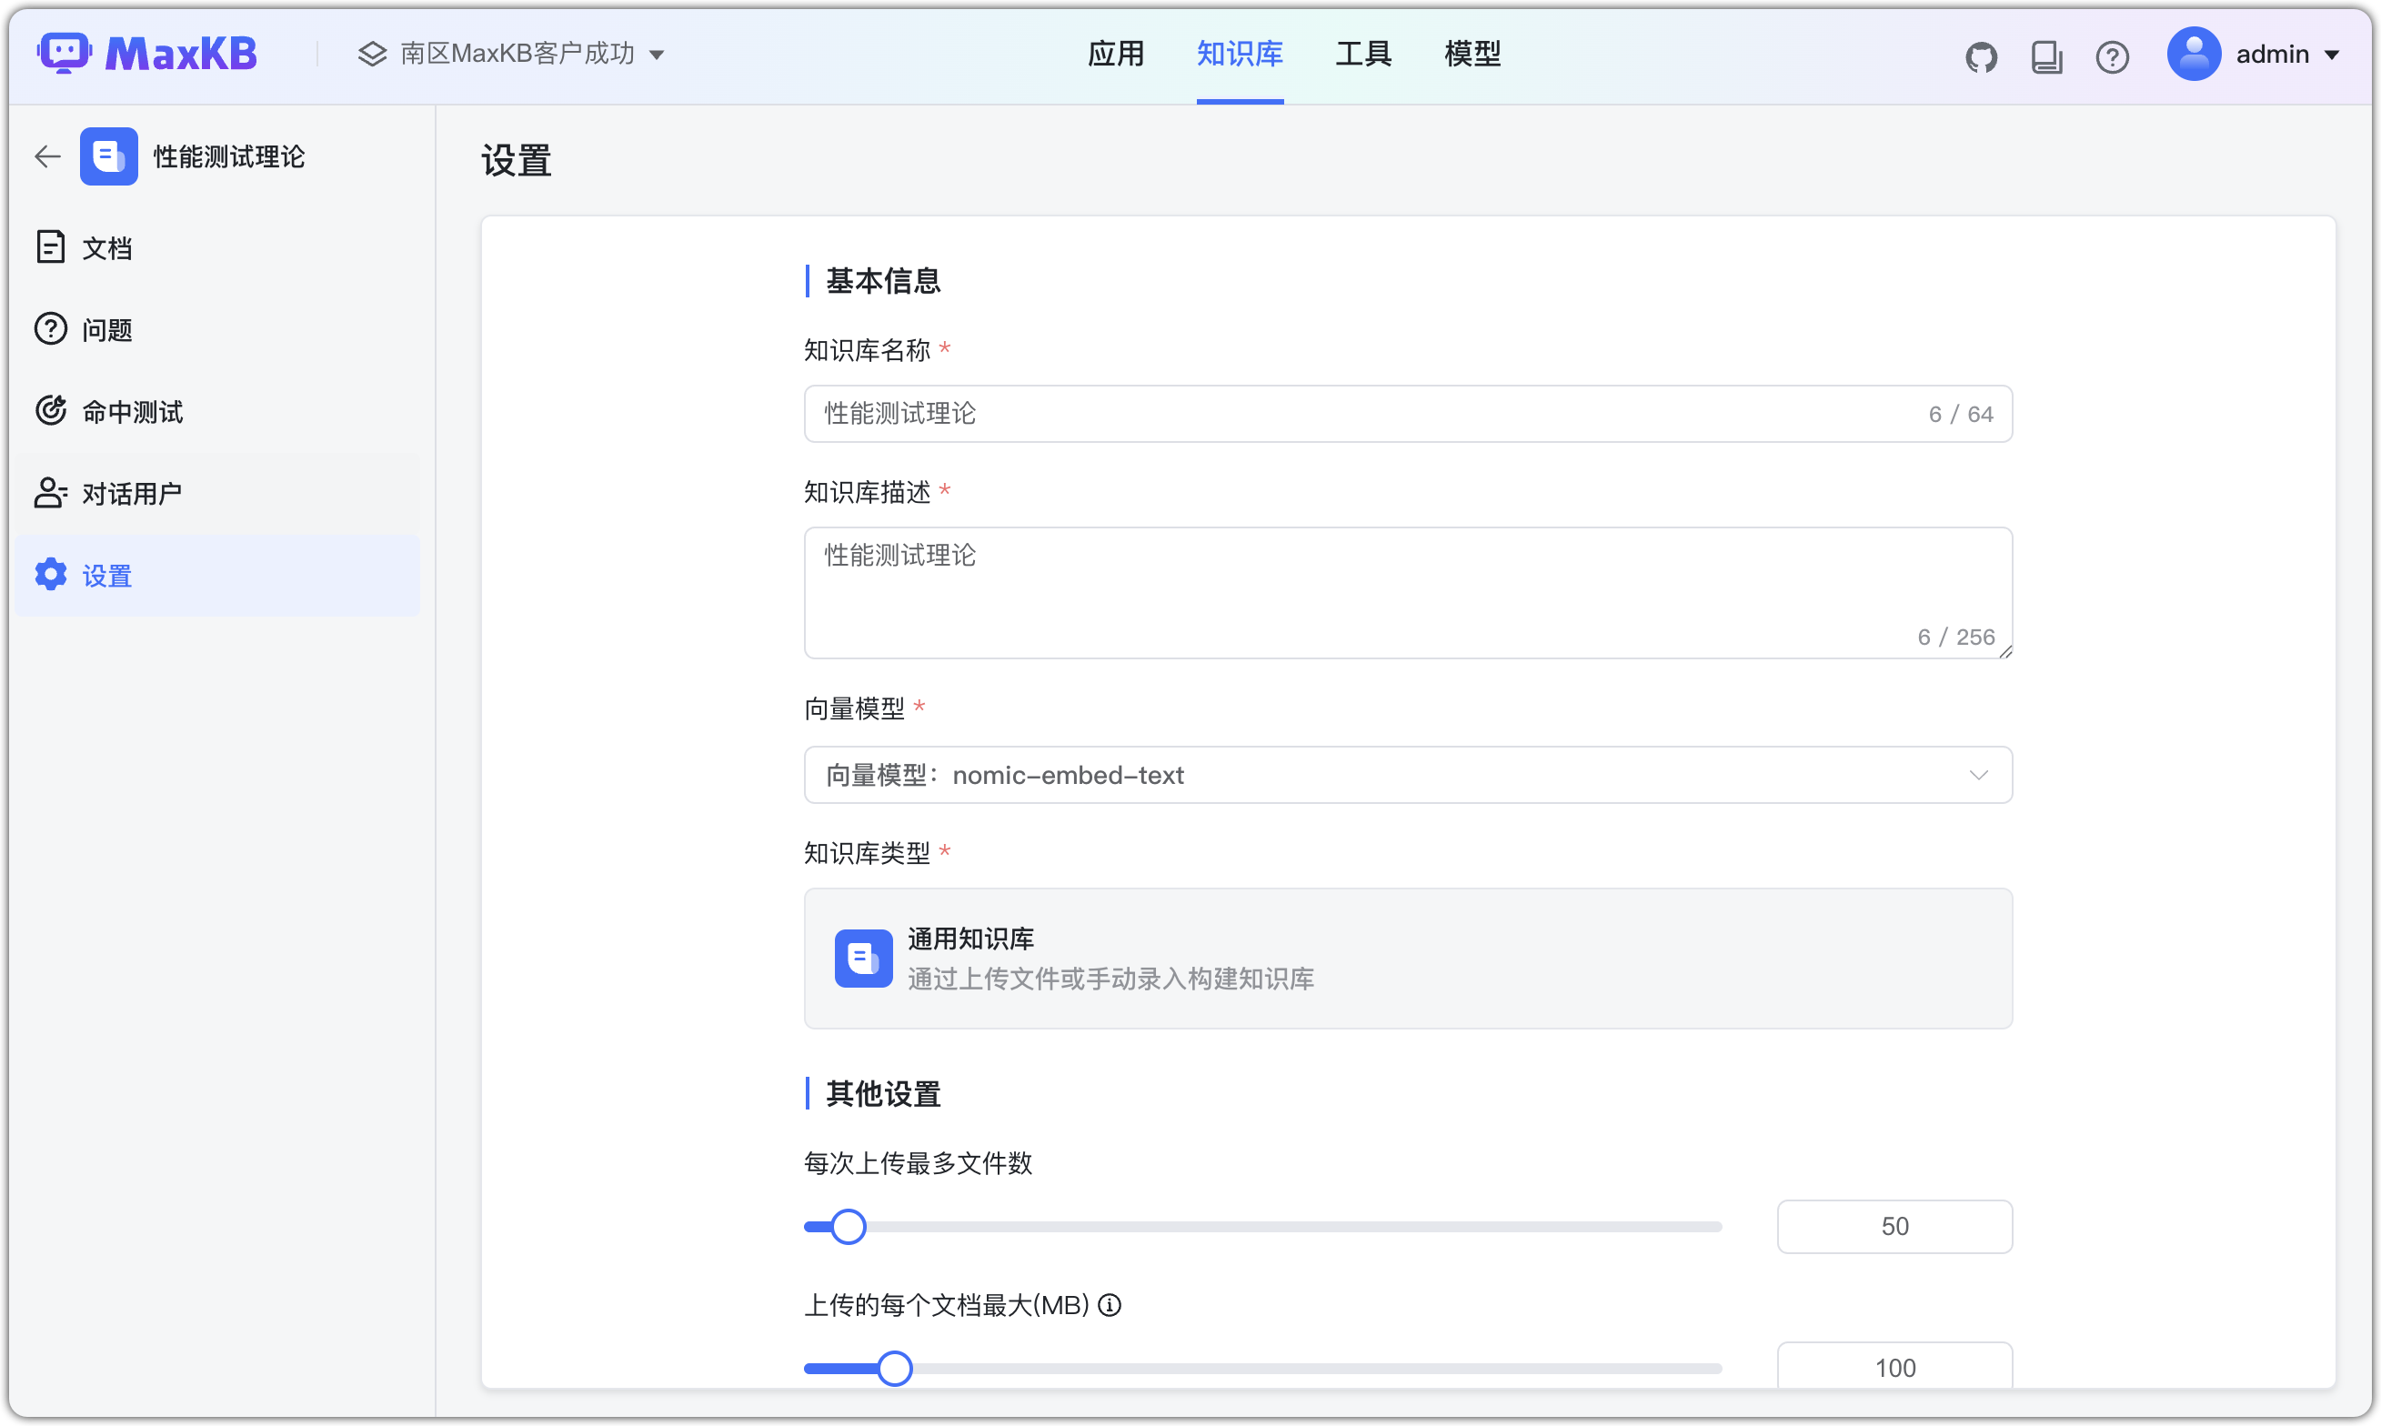Open 命中测试 in the sidebar menu
The width and height of the screenshot is (2381, 1426).
click(217, 410)
